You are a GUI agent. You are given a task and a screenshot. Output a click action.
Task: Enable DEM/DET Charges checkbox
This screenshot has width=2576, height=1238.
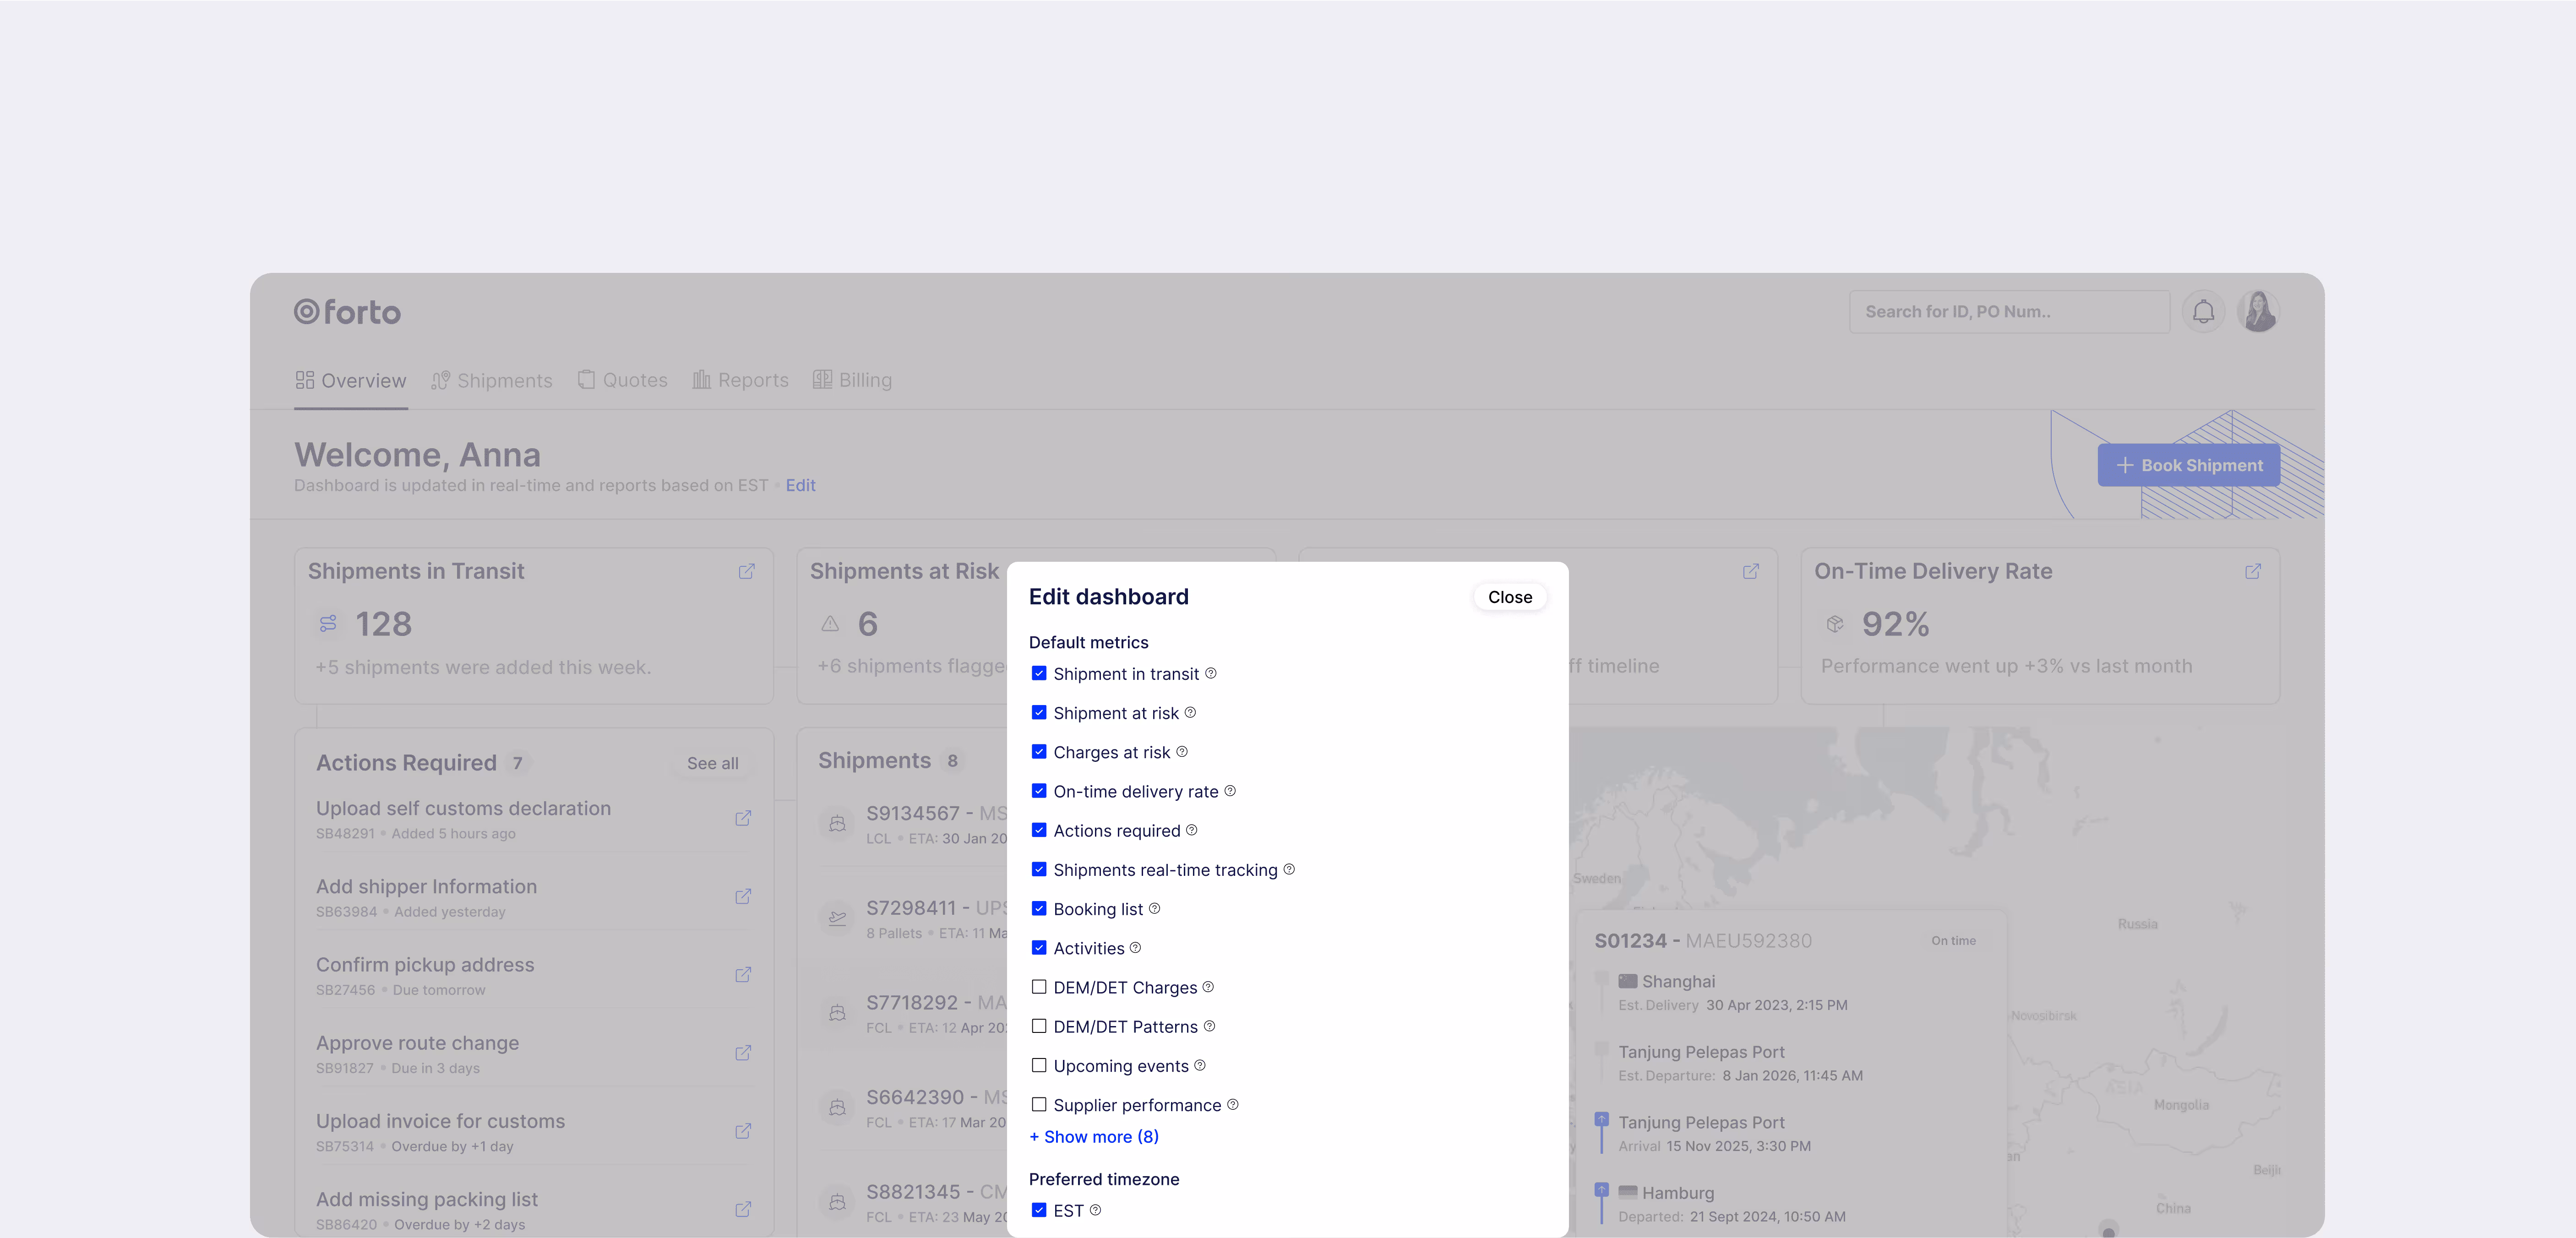[x=1039, y=986]
